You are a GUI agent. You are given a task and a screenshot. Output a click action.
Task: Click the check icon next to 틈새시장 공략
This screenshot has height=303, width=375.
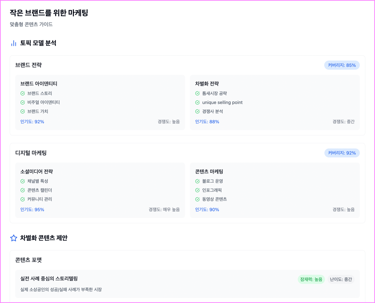(197, 94)
